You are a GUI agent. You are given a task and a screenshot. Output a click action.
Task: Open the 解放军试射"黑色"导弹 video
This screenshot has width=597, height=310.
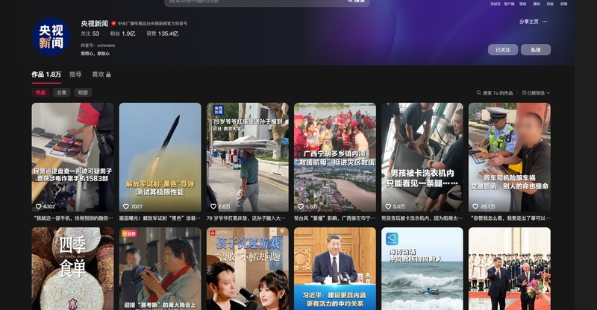[x=160, y=157]
